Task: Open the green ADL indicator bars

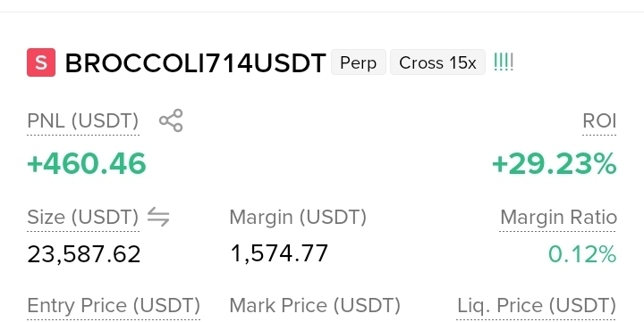Action: coord(504,62)
